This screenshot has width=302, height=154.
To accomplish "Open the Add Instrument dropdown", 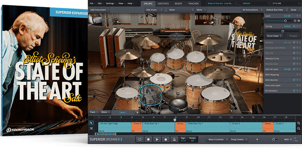I will [x=99, y=10].
